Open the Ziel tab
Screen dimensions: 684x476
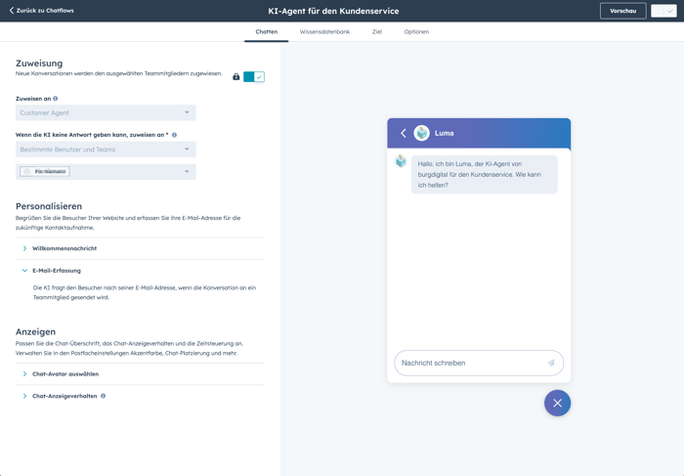[377, 32]
